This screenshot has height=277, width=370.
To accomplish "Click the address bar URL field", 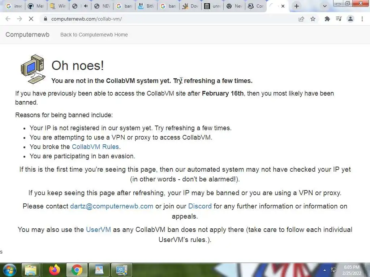I will tap(170, 19).
